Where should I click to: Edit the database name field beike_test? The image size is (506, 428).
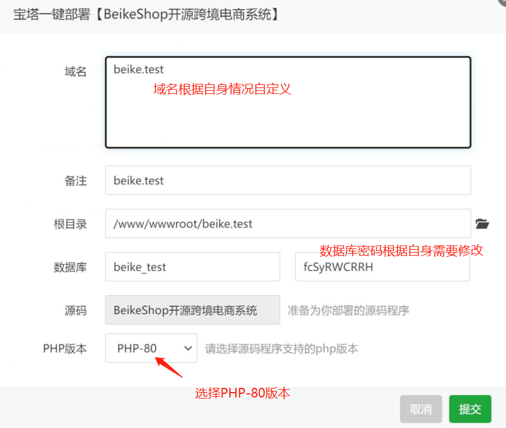point(193,267)
